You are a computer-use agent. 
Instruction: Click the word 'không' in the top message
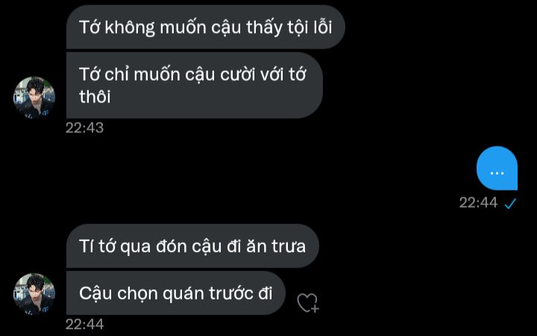(130, 28)
